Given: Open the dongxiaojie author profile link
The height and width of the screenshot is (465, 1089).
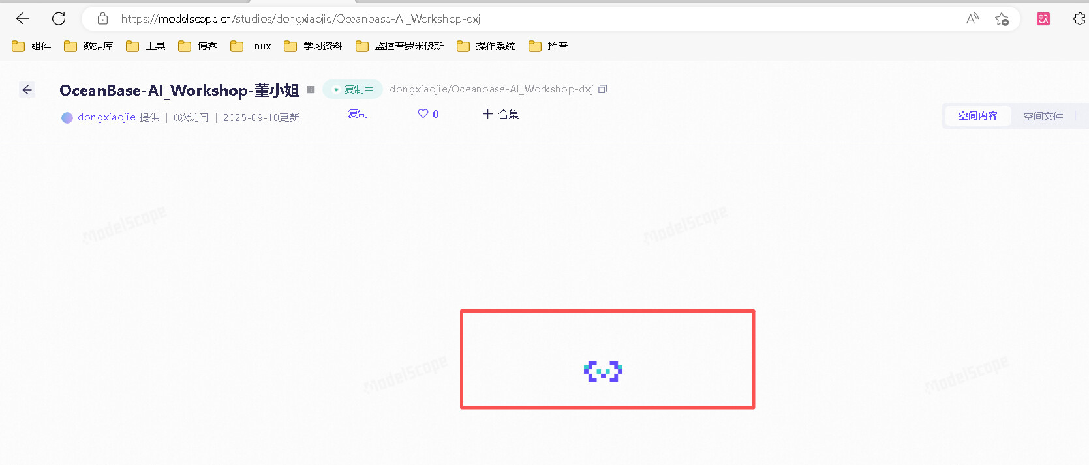Looking at the screenshot, I should pyautogui.click(x=106, y=117).
